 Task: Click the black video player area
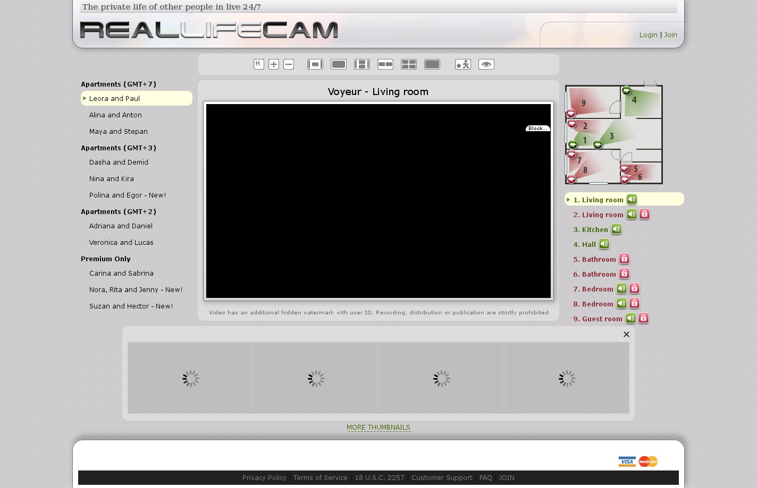pyautogui.click(x=378, y=201)
